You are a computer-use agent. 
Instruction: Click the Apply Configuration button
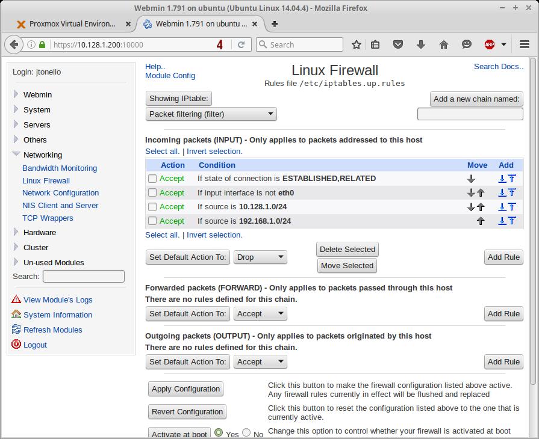click(185, 389)
